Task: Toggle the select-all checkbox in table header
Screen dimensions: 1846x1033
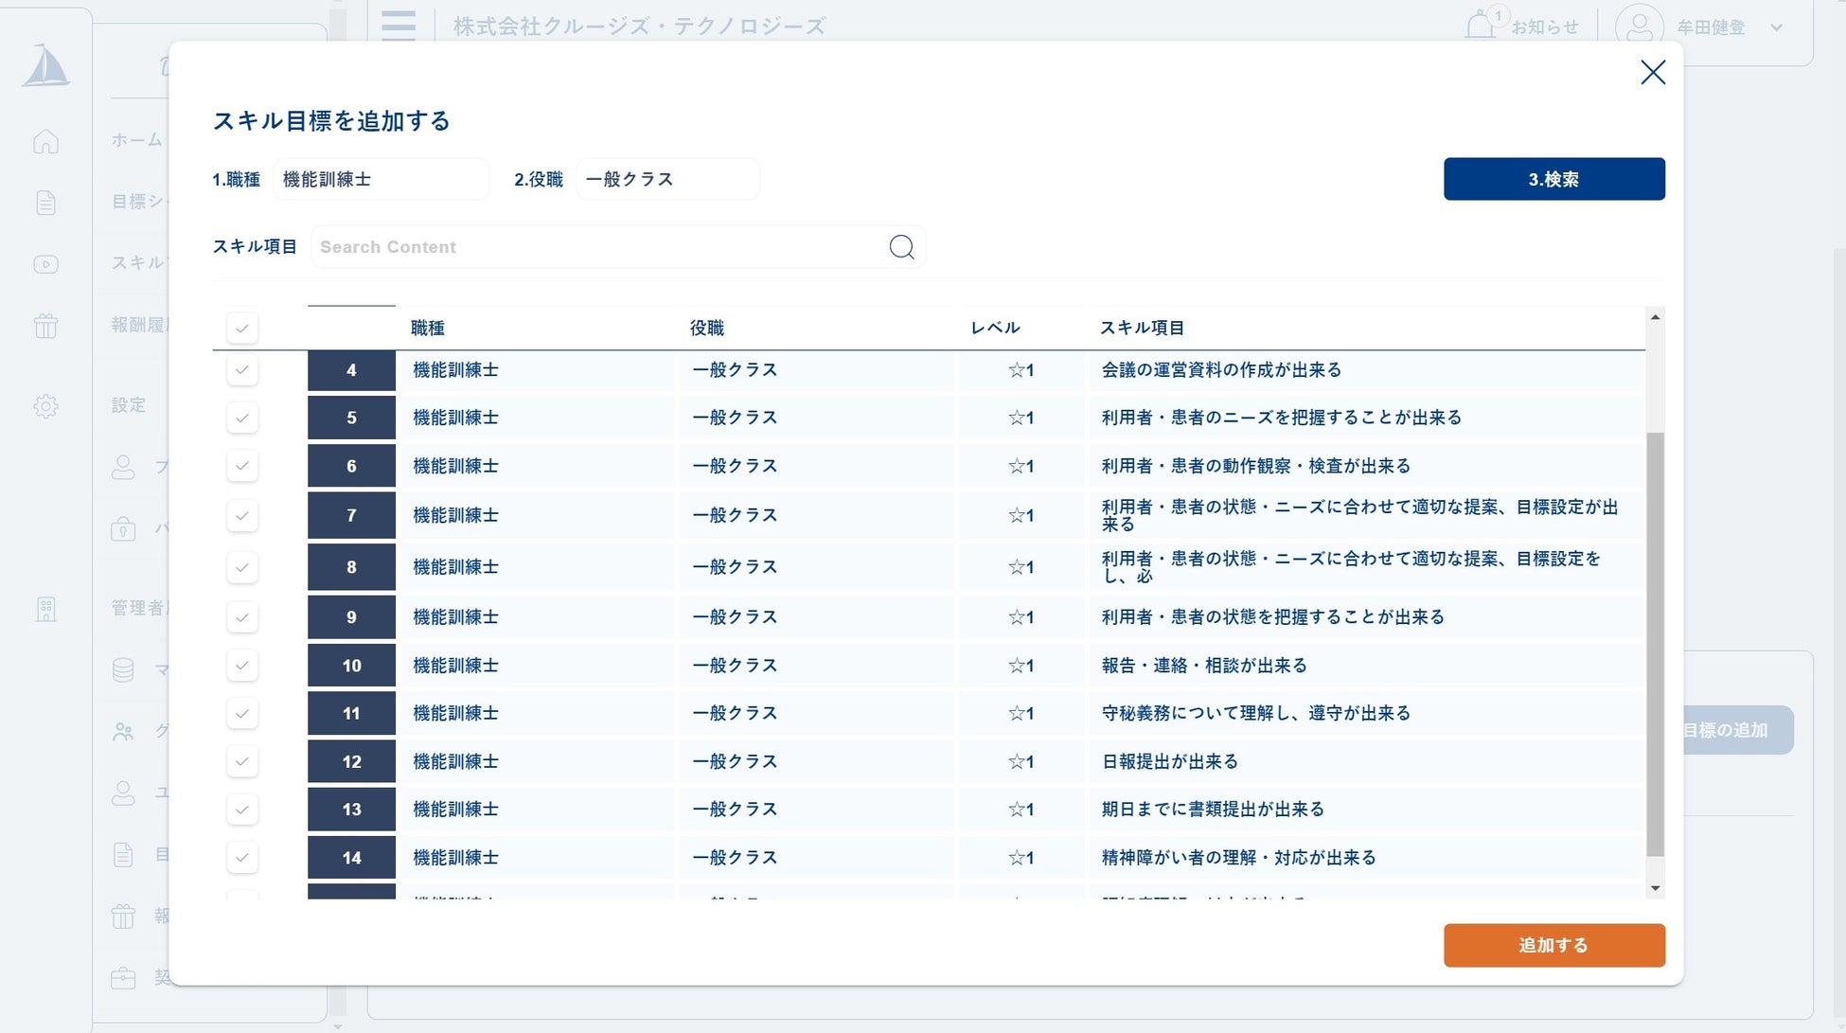Action: point(242,329)
